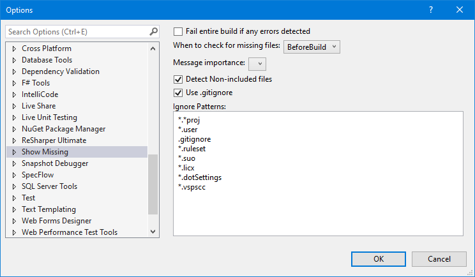
Task: Expand the Cross Platform node arrow
Action: pyautogui.click(x=14, y=49)
